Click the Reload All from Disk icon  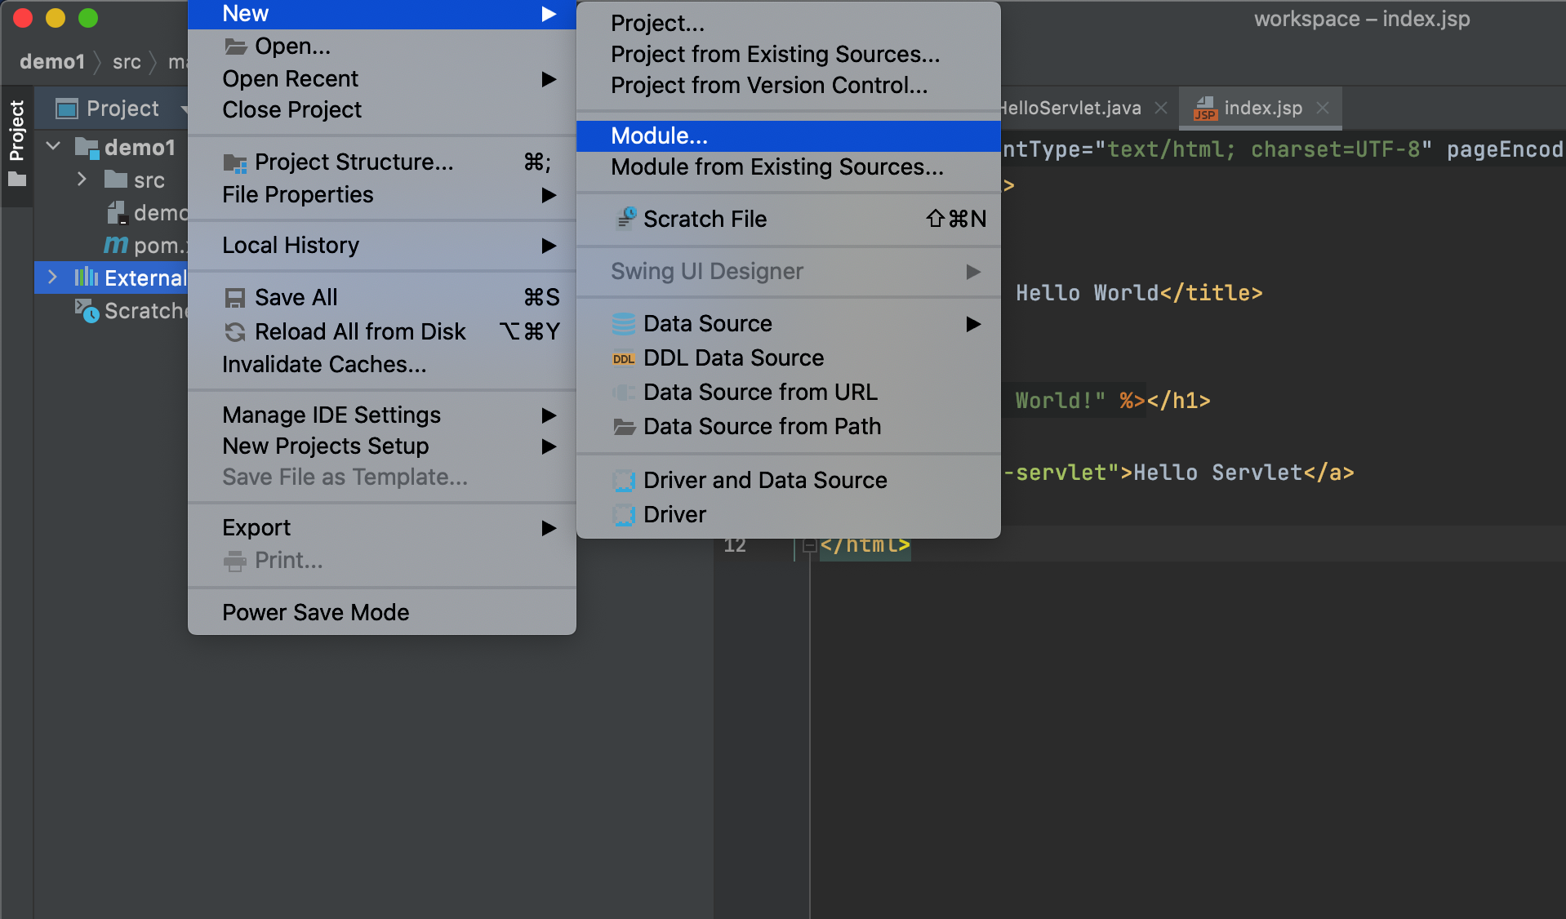[x=235, y=332]
